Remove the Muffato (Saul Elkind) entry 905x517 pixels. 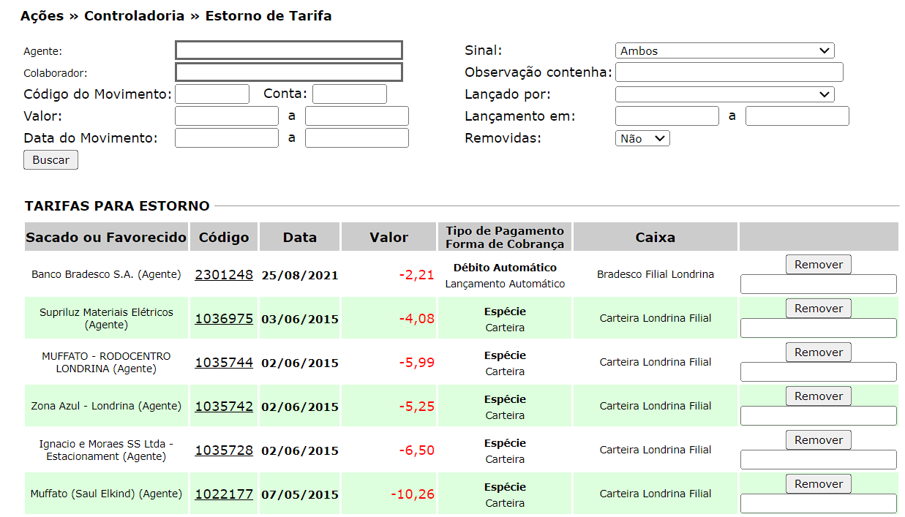click(x=818, y=484)
